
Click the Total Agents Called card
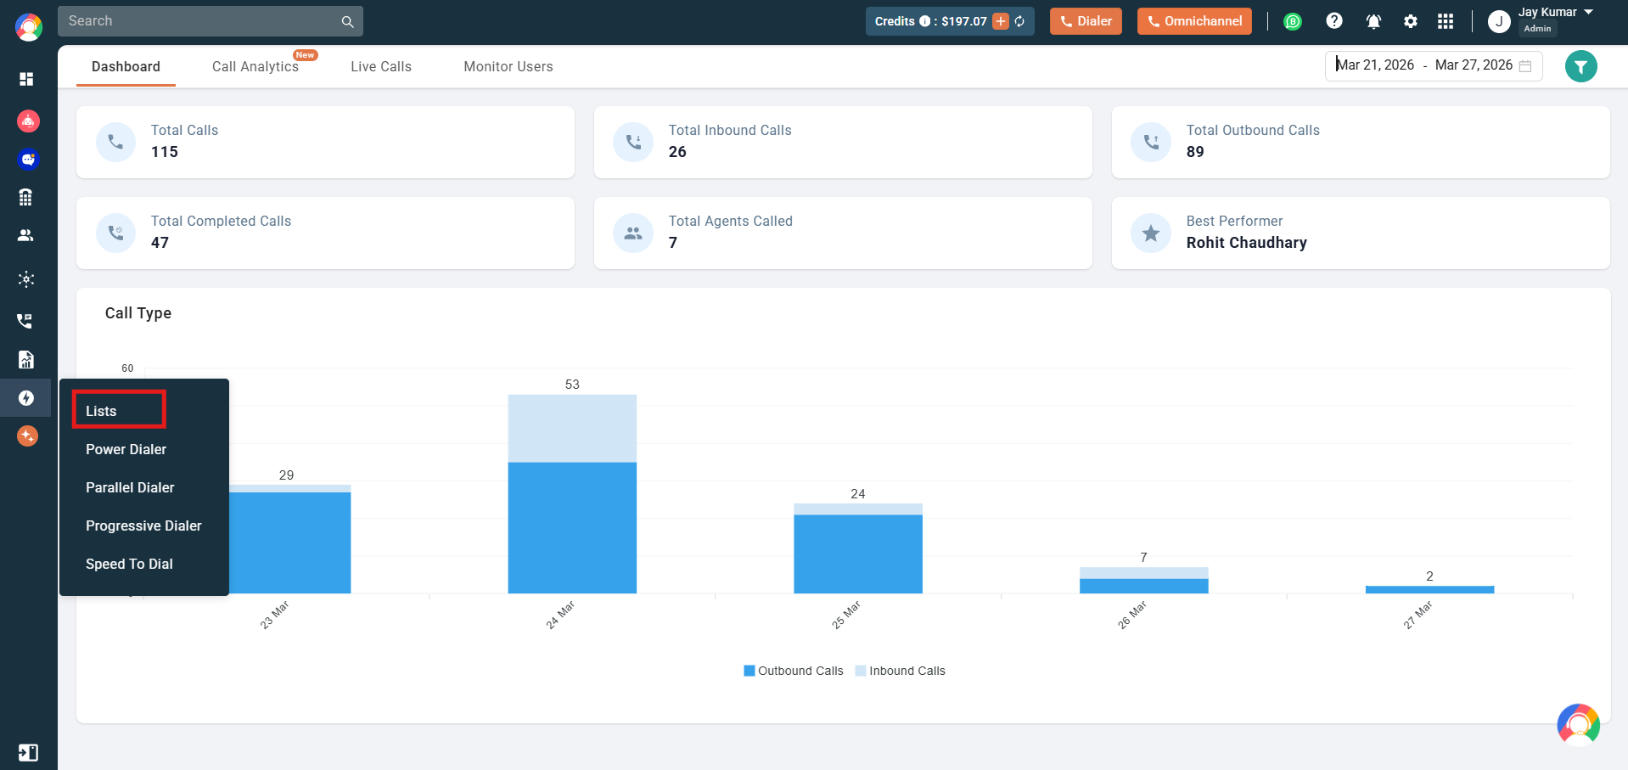[843, 233]
